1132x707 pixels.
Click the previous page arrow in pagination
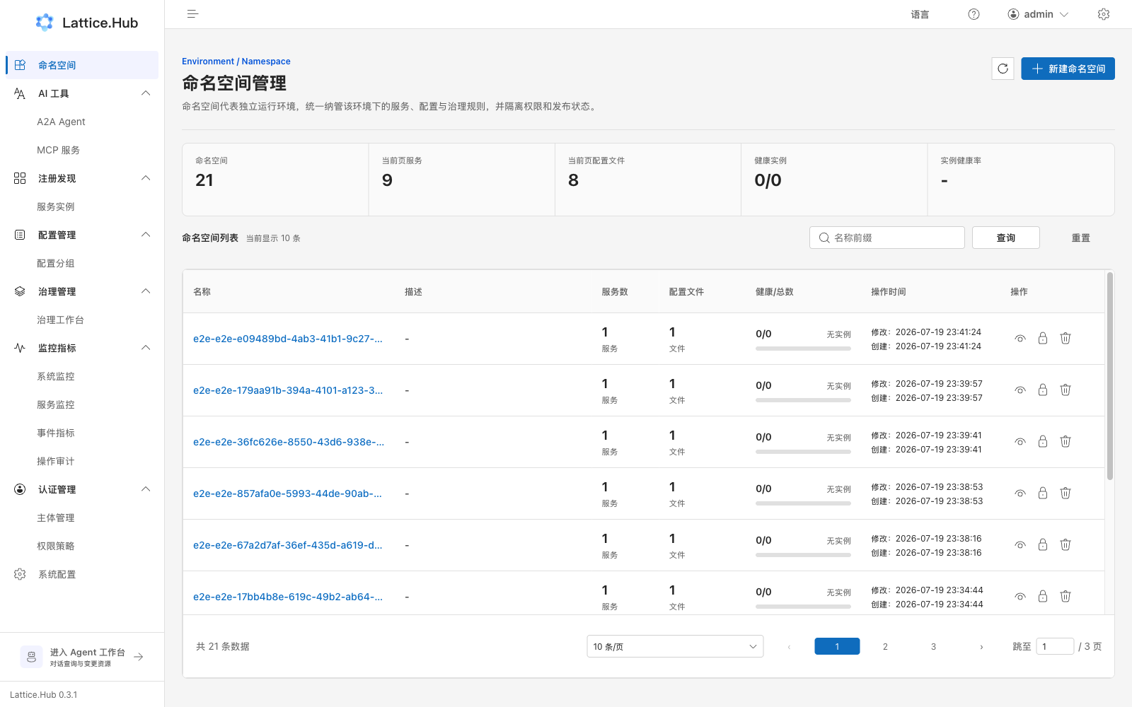(x=789, y=646)
